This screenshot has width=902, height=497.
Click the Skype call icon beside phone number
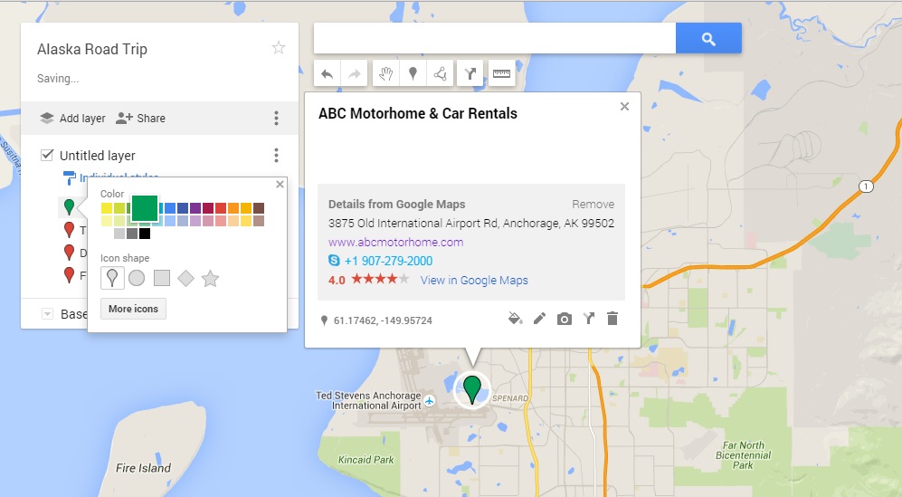point(334,261)
